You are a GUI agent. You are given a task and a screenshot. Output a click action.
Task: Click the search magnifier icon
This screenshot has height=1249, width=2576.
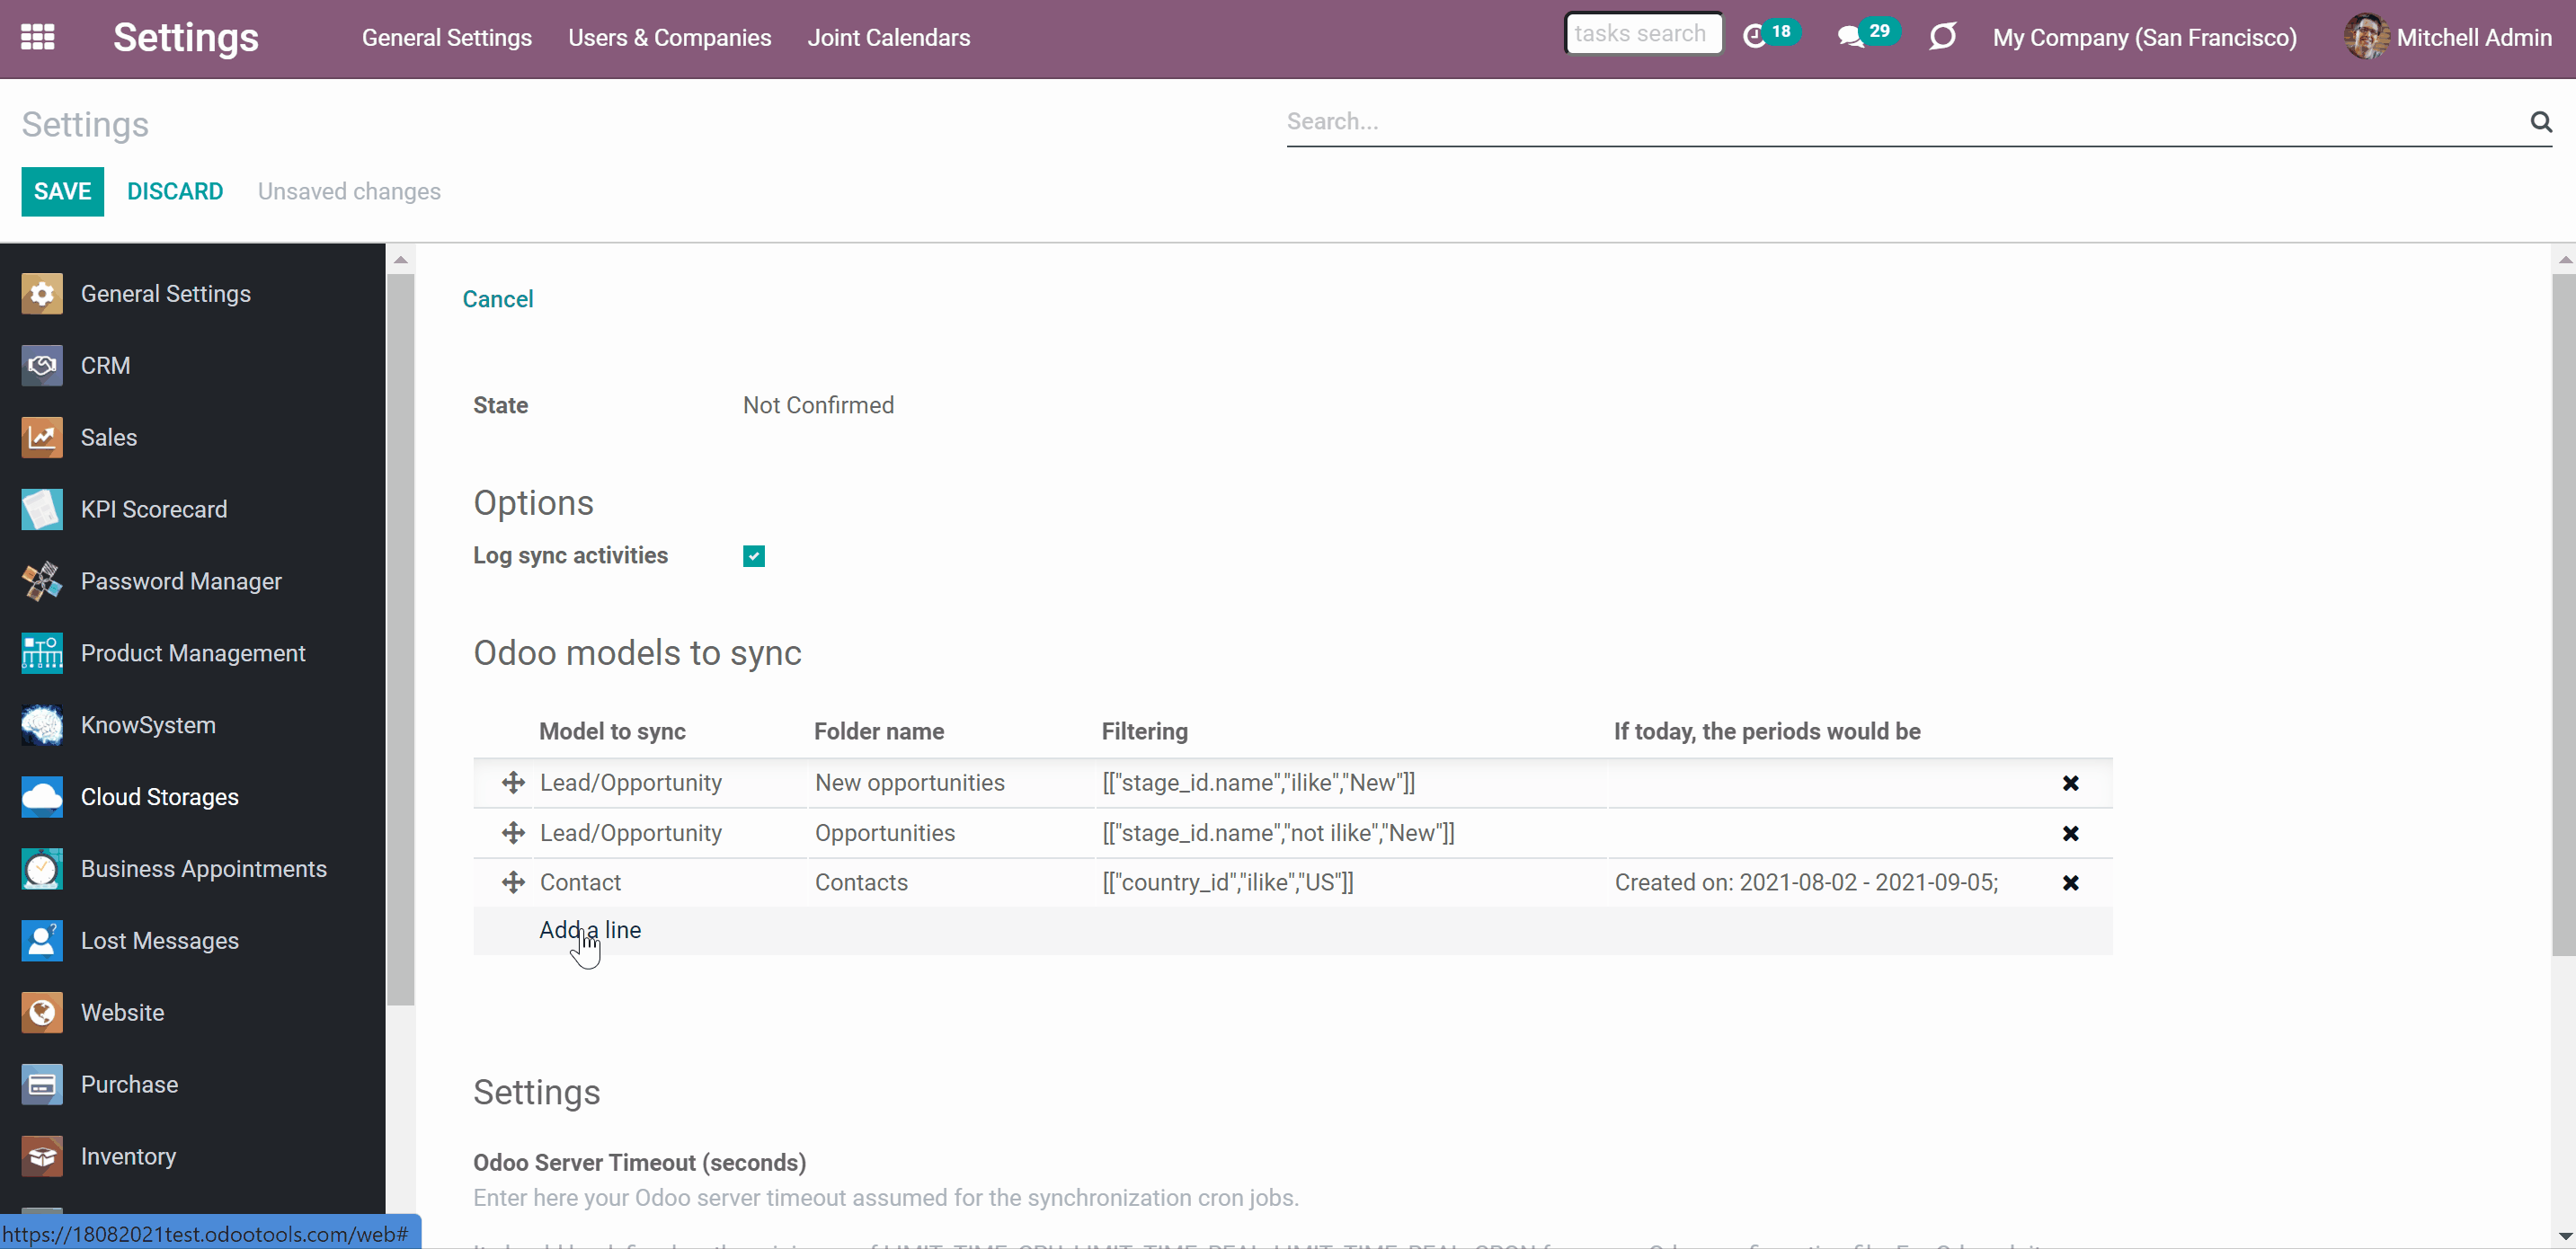(x=2541, y=121)
